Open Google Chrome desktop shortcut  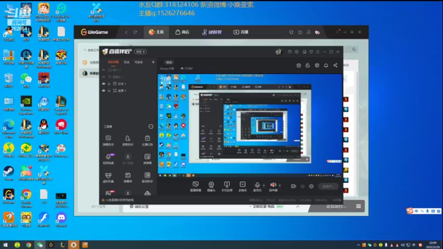tap(26, 198)
